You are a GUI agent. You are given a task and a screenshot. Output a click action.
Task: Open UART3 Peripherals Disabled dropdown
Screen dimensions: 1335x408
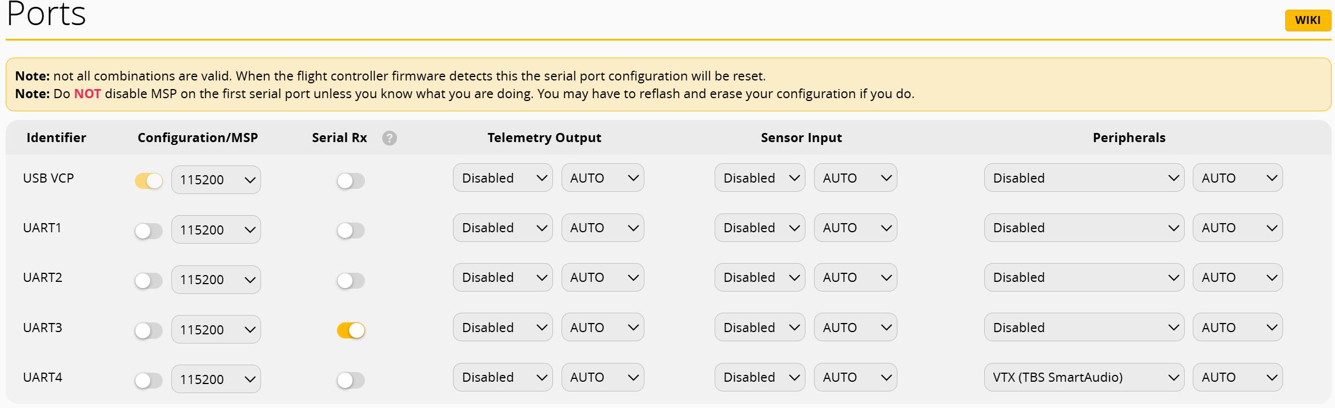pos(1084,328)
